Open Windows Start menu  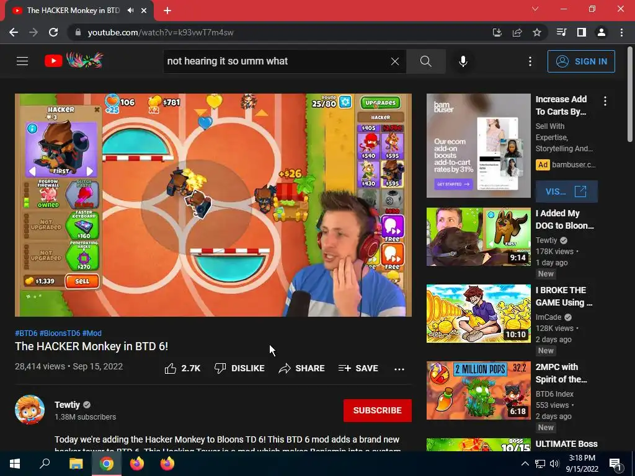(15, 464)
